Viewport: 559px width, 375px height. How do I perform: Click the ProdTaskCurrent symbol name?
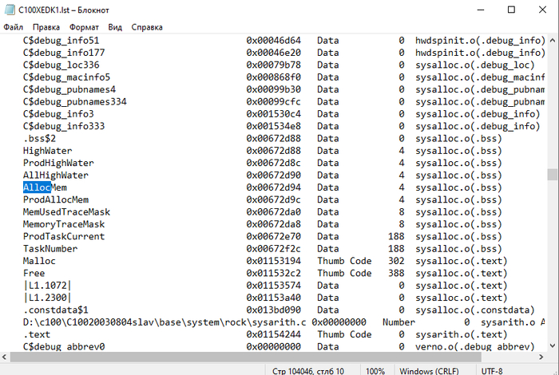pyautogui.click(x=64, y=236)
